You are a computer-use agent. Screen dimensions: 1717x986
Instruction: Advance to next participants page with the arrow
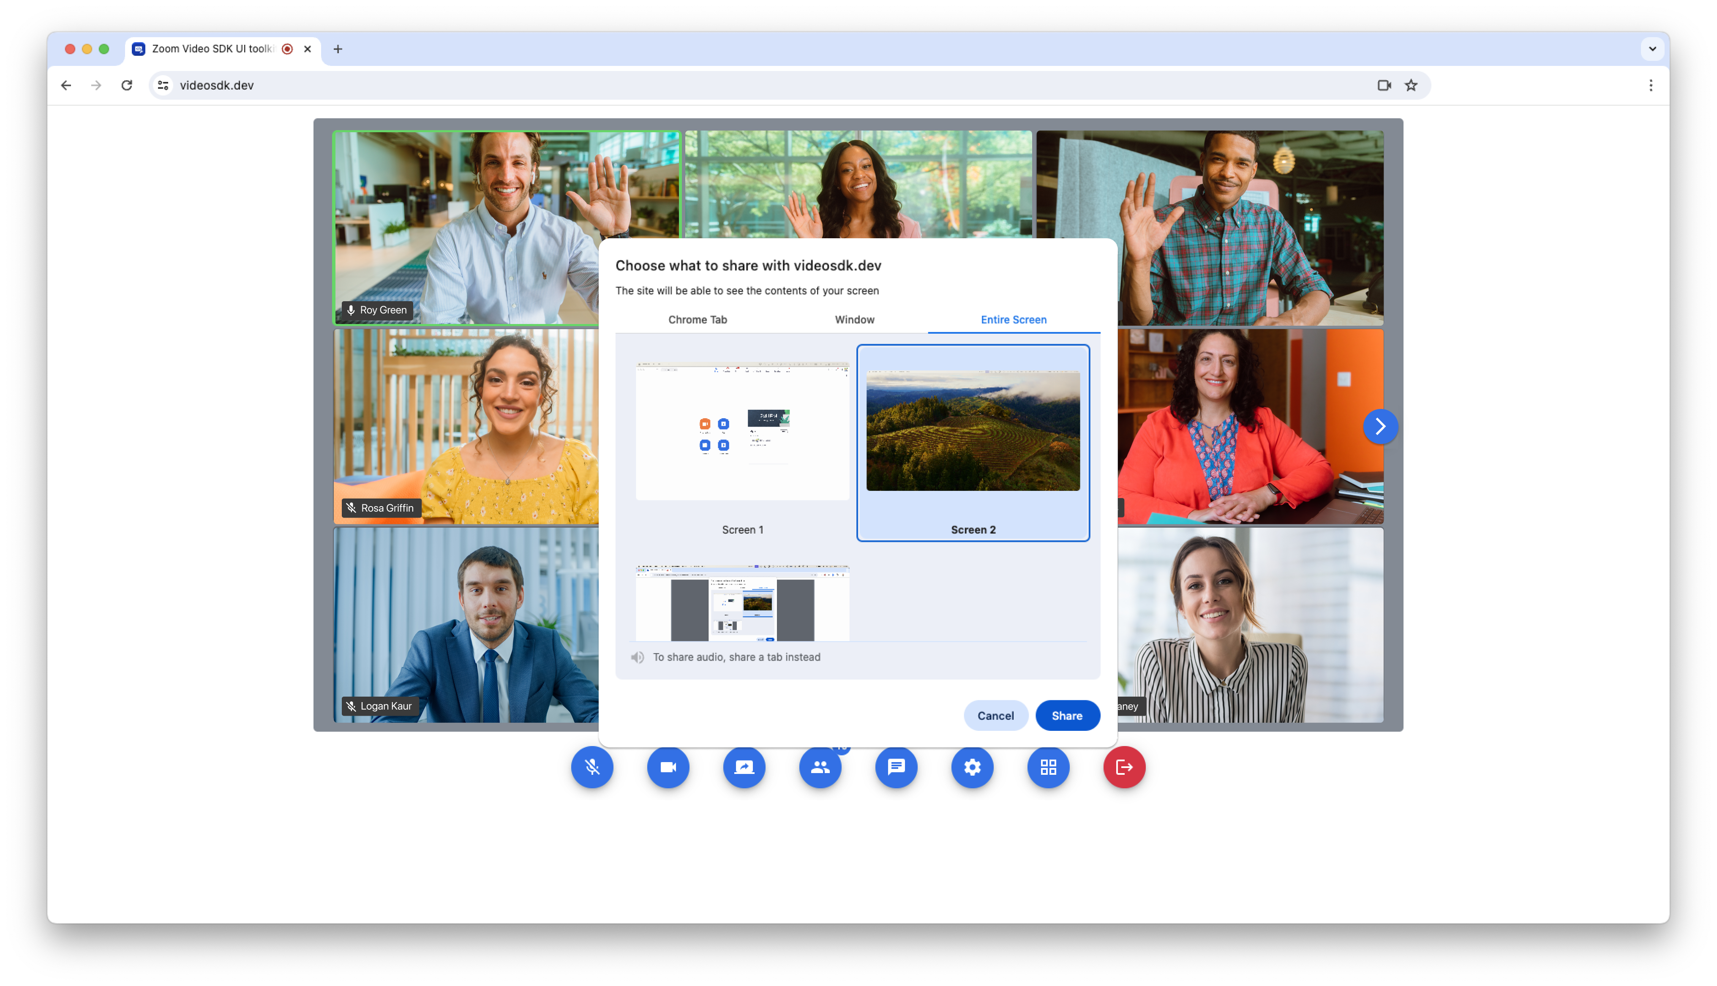click(1381, 427)
